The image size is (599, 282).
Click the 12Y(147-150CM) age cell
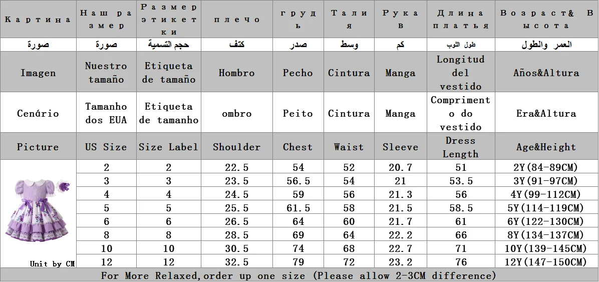pos(546,262)
